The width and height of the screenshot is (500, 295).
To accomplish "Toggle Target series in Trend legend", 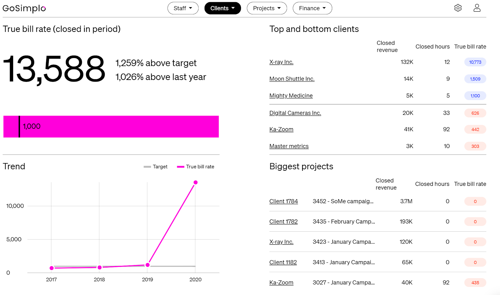I will click(x=156, y=167).
